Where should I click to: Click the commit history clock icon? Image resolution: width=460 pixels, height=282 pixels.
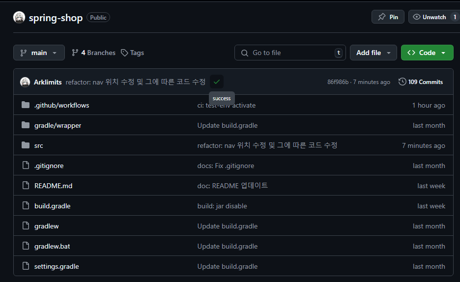(x=402, y=82)
